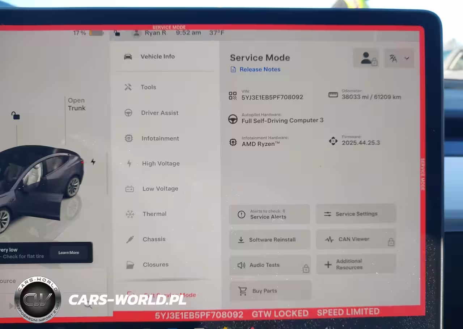Click the QR code icon beside the VIN
This screenshot has height=329, width=463.
[x=233, y=96]
